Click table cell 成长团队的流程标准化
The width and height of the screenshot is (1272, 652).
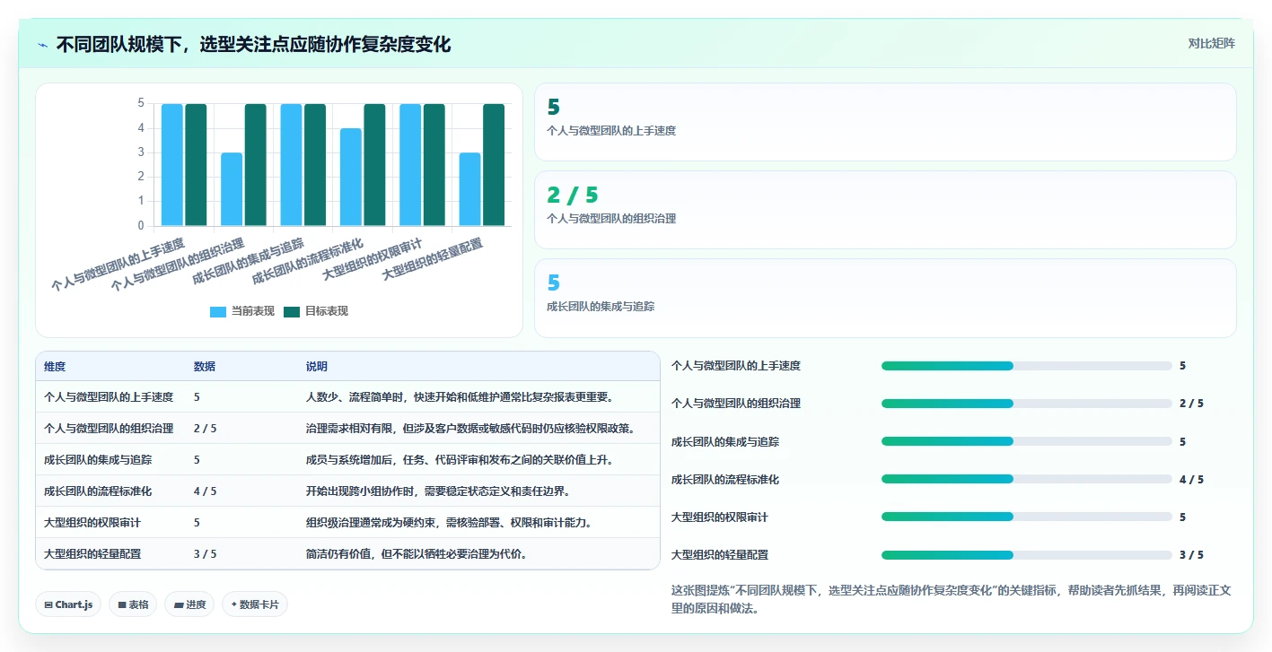pos(98,491)
